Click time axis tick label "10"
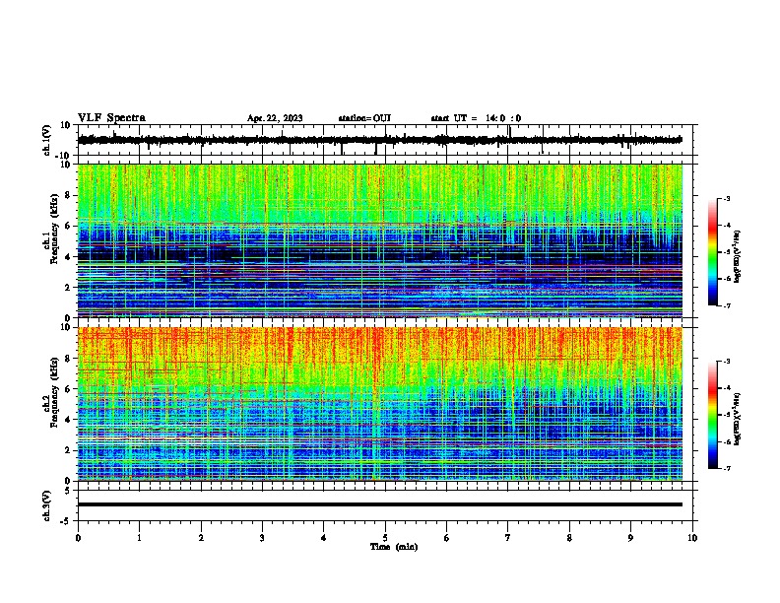This screenshot has height=603, width=780. pos(692,538)
